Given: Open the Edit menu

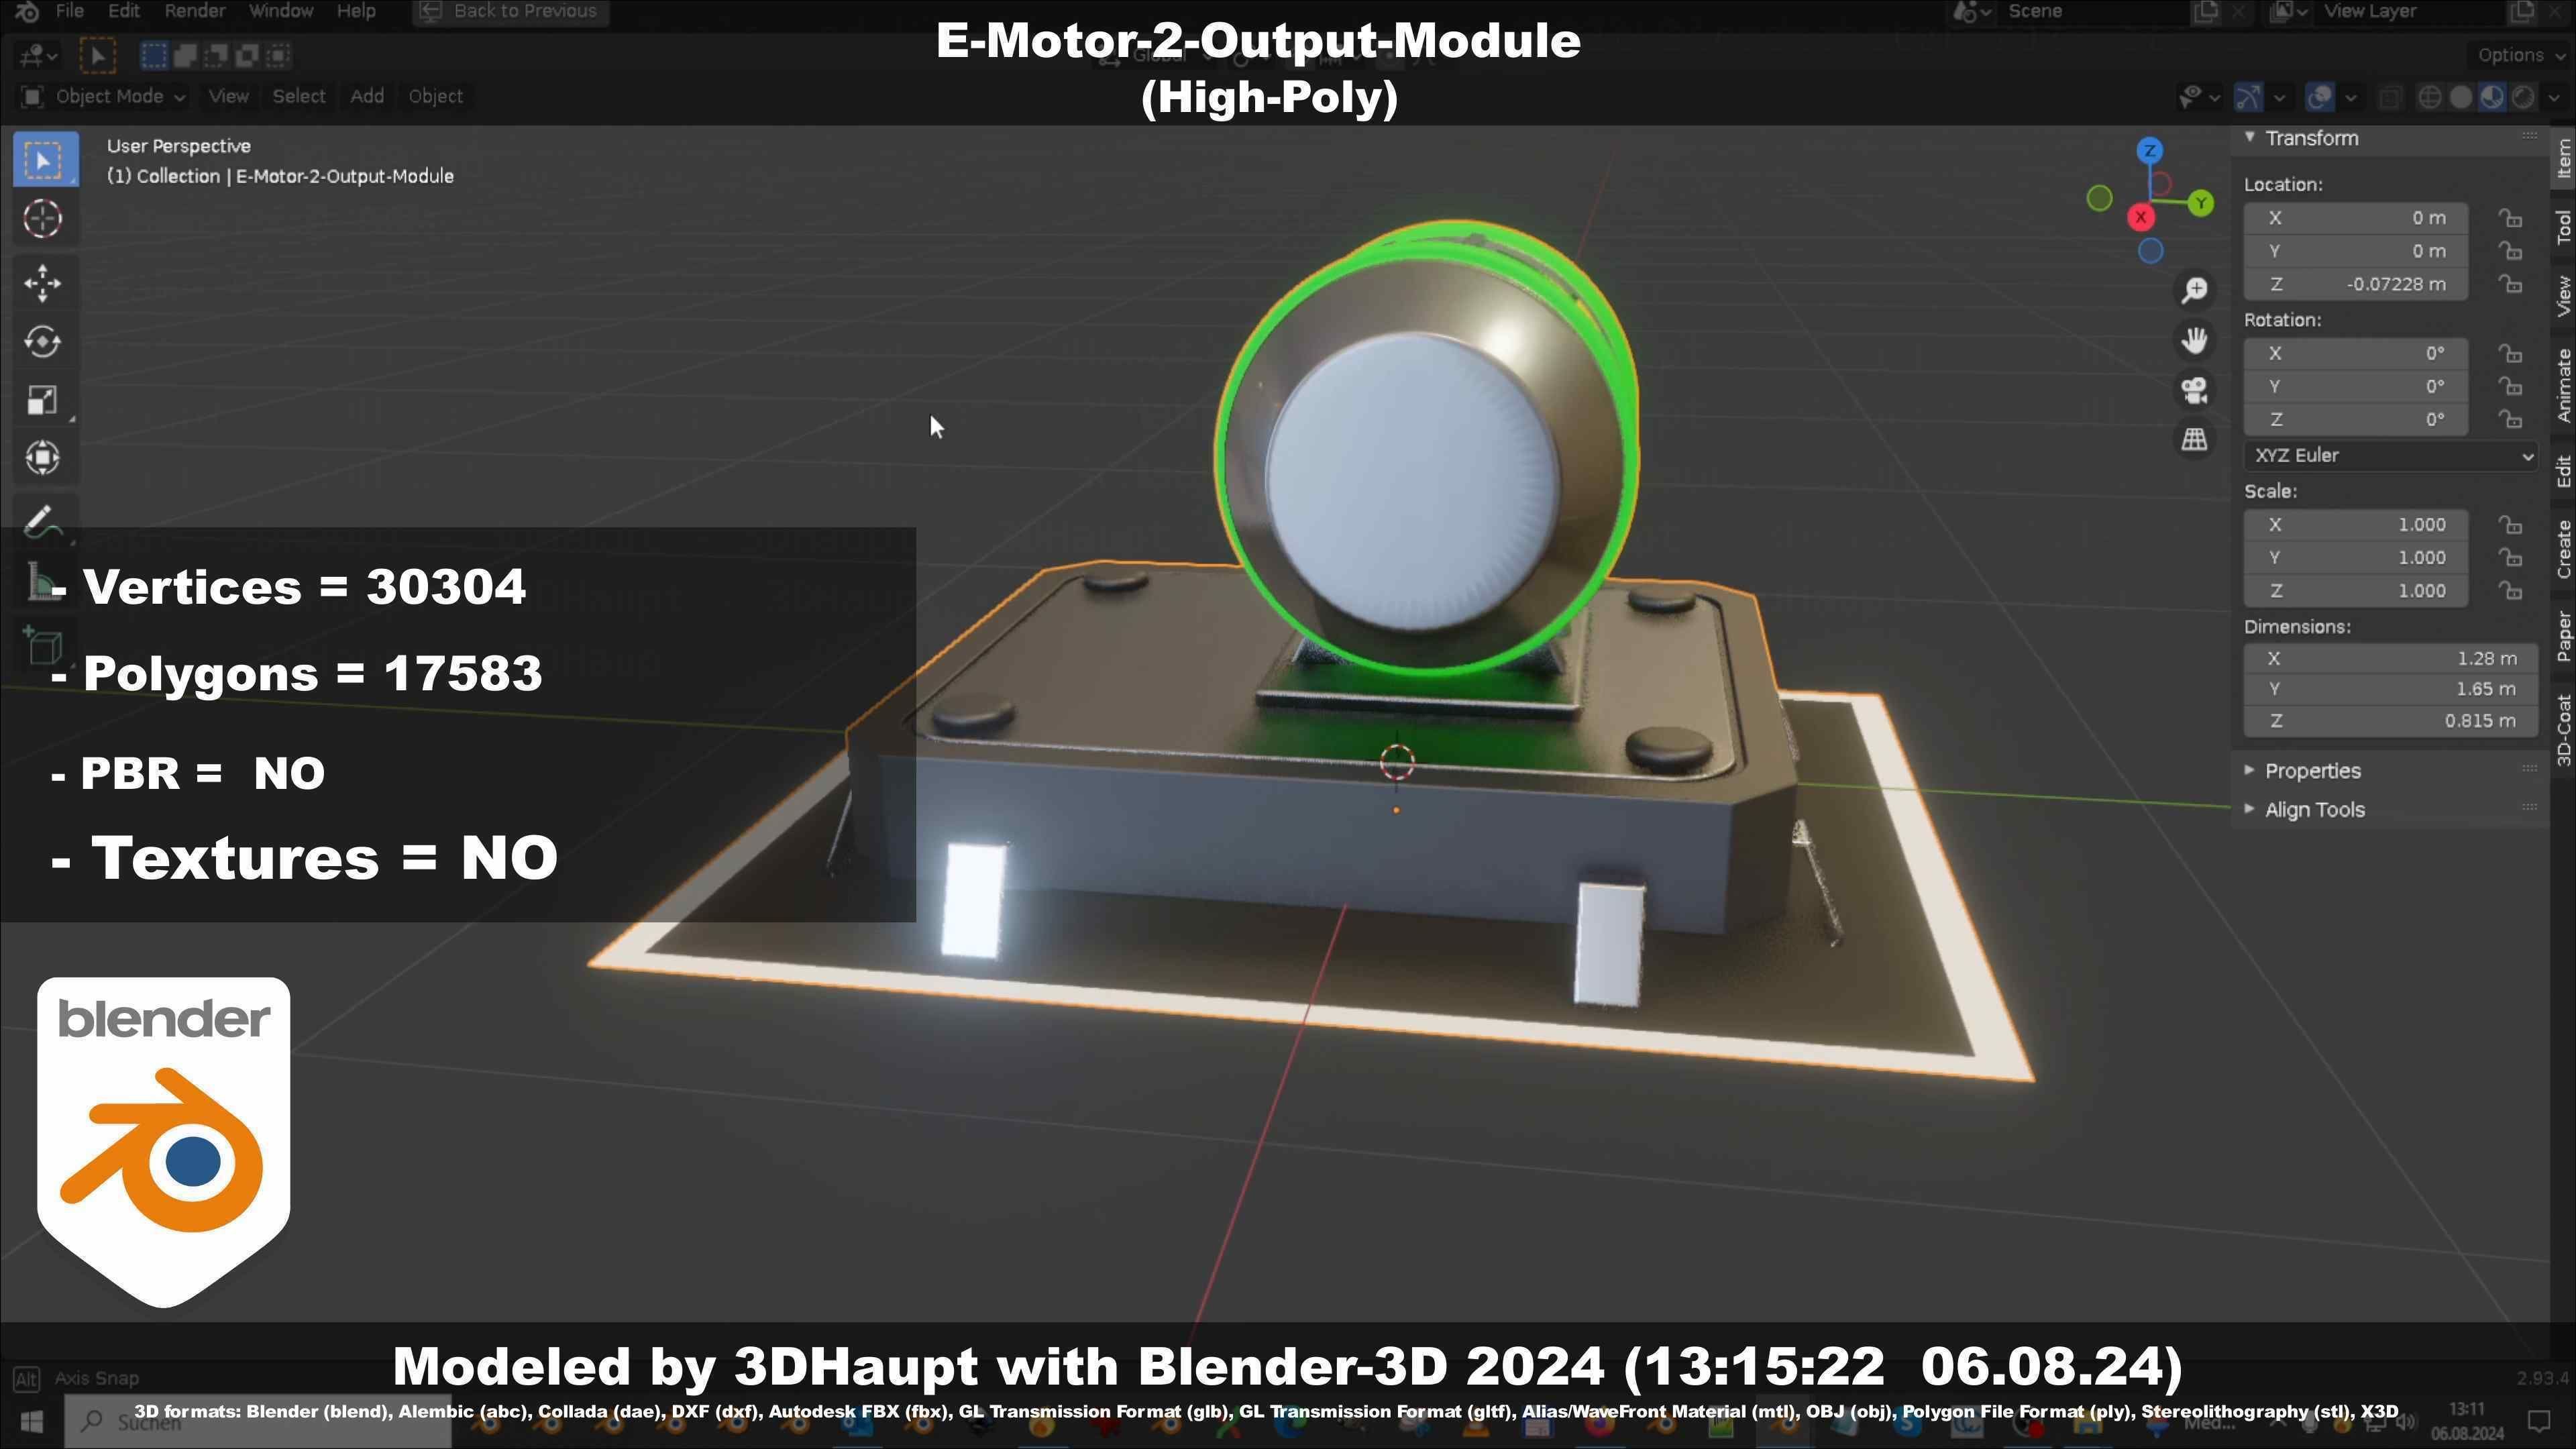Looking at the screenshot, I should point(123,11).
